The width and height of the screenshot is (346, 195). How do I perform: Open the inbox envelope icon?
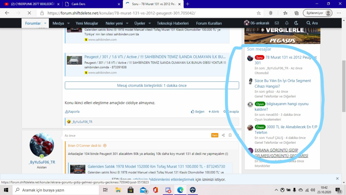[x=277, y=23]
